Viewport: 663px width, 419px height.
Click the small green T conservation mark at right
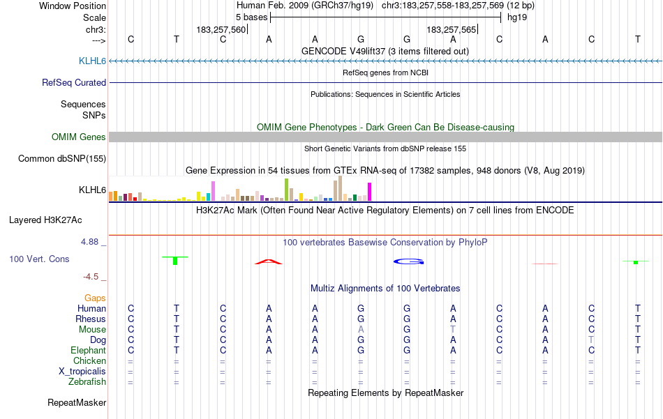(x=636, y=262)
